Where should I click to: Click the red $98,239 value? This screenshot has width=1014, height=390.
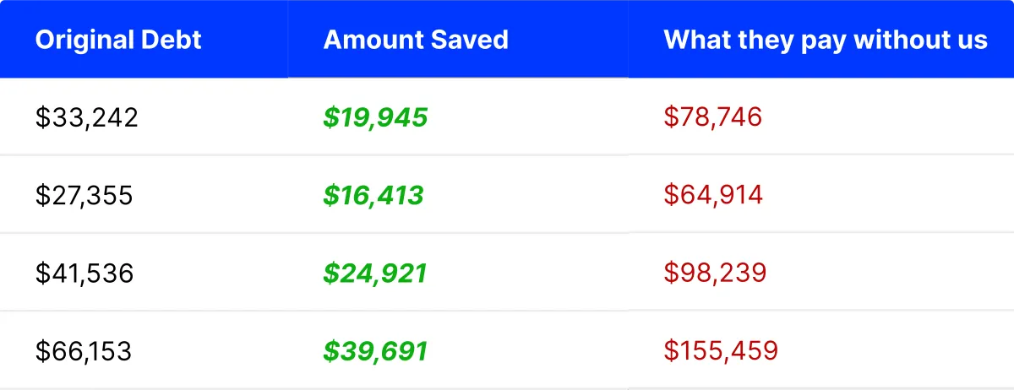[x=715, y=274]
